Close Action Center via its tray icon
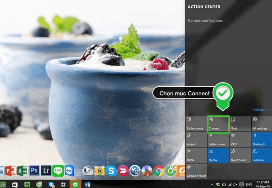The image size is (272, 188). [241, 185]
